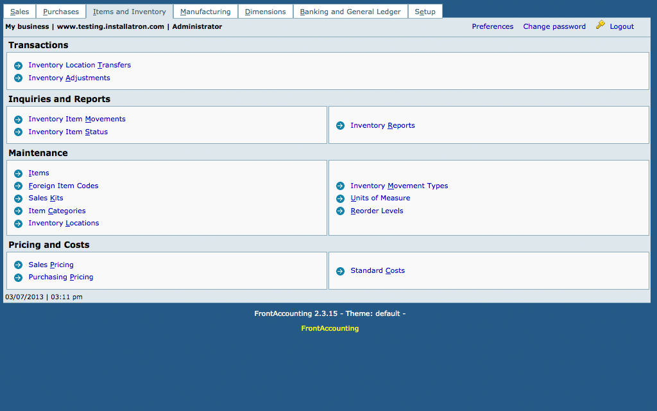
Task: Open the Manufacturing tab
Action: [x=205, y=12]
